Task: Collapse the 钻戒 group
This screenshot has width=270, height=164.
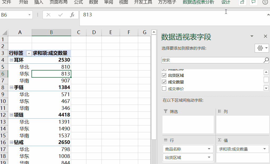Action: coord(11,142)
